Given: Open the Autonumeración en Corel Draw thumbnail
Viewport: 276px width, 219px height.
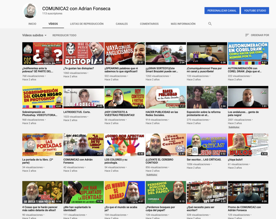Looking at the screenshot, I should 248,54.
